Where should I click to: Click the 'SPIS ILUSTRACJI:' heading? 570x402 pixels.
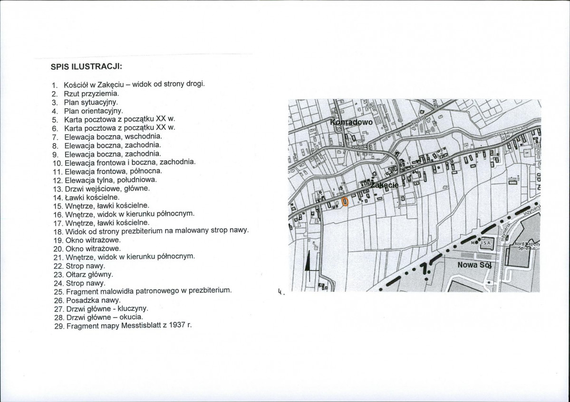pos(87,67)
